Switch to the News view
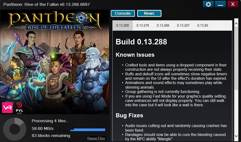241x142 pixels. coord(149,13)
